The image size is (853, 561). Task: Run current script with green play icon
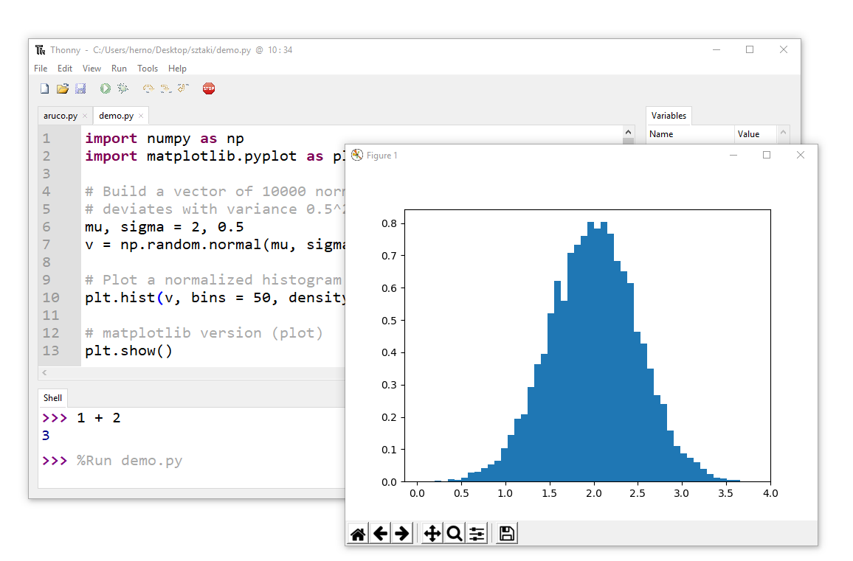point(105,88)
